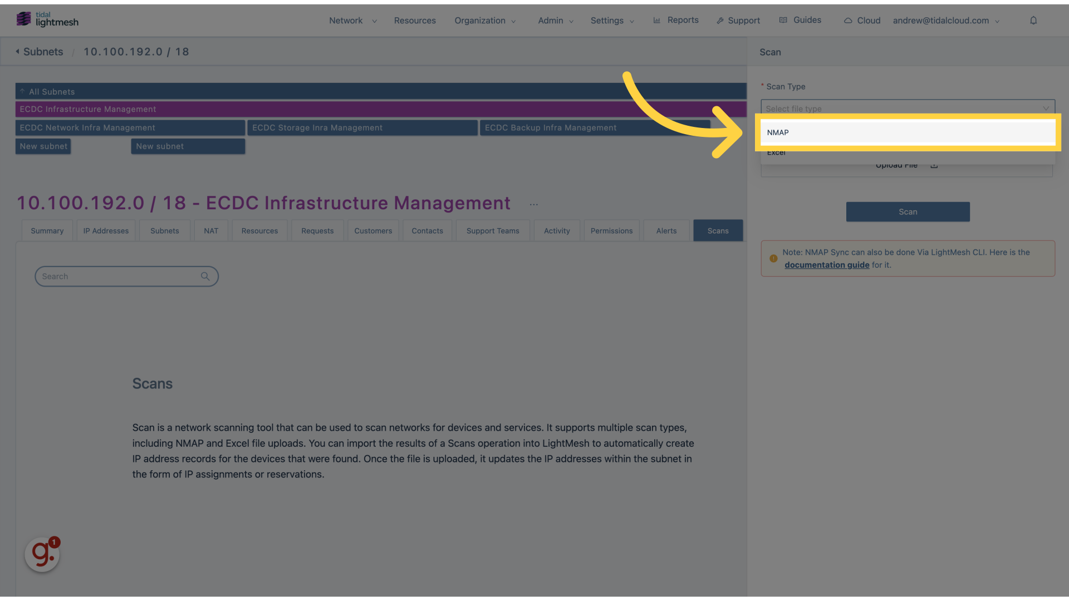Switch to the Subnets tab
Screen dimensions: 1069x601
pyautogui.click(x=165, y=231)
